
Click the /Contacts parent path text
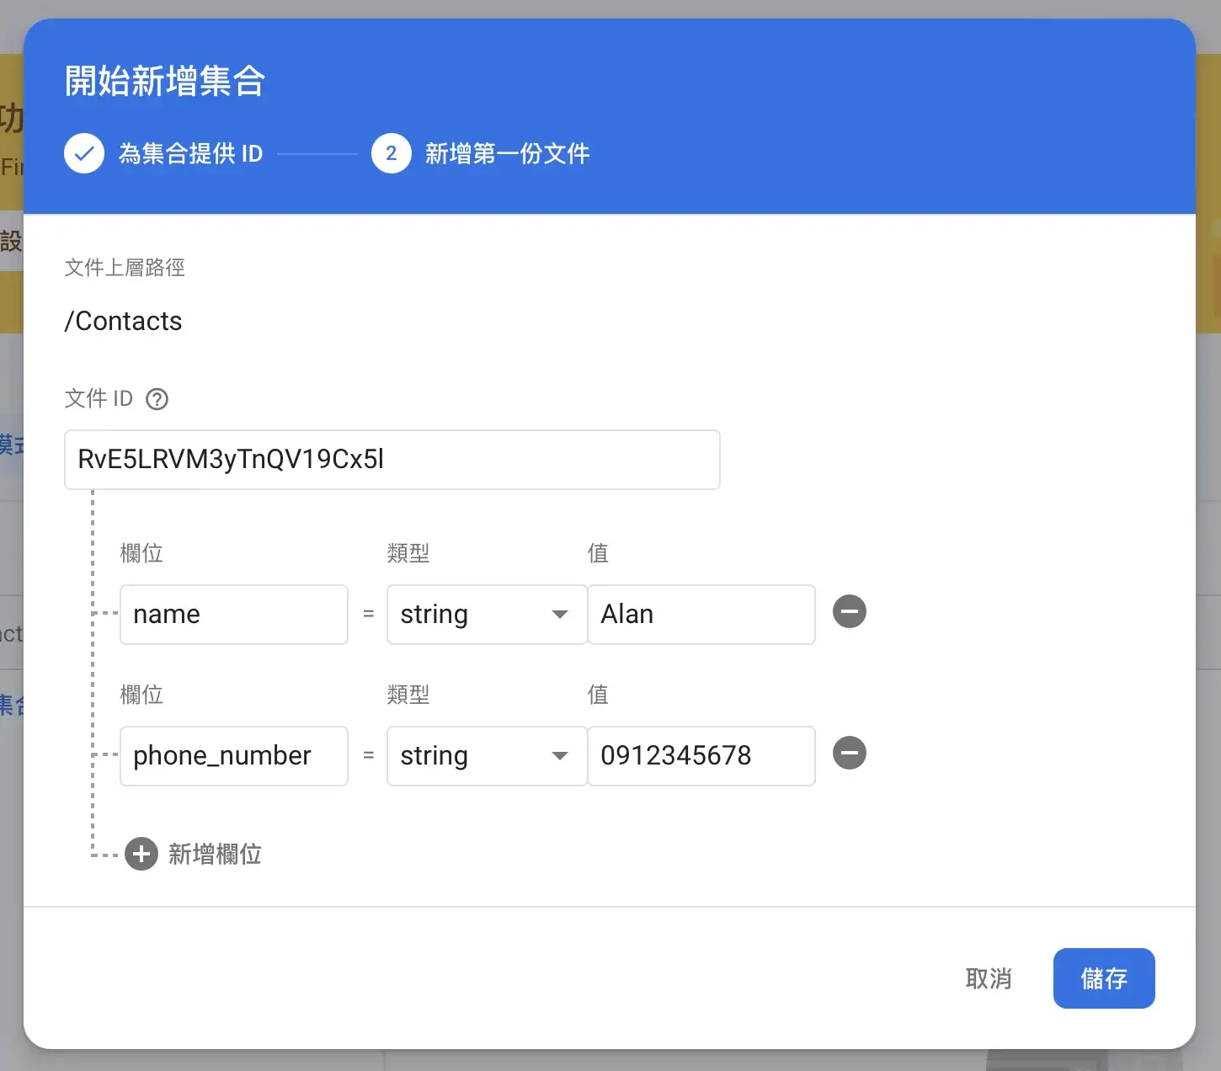pos(124,322)
